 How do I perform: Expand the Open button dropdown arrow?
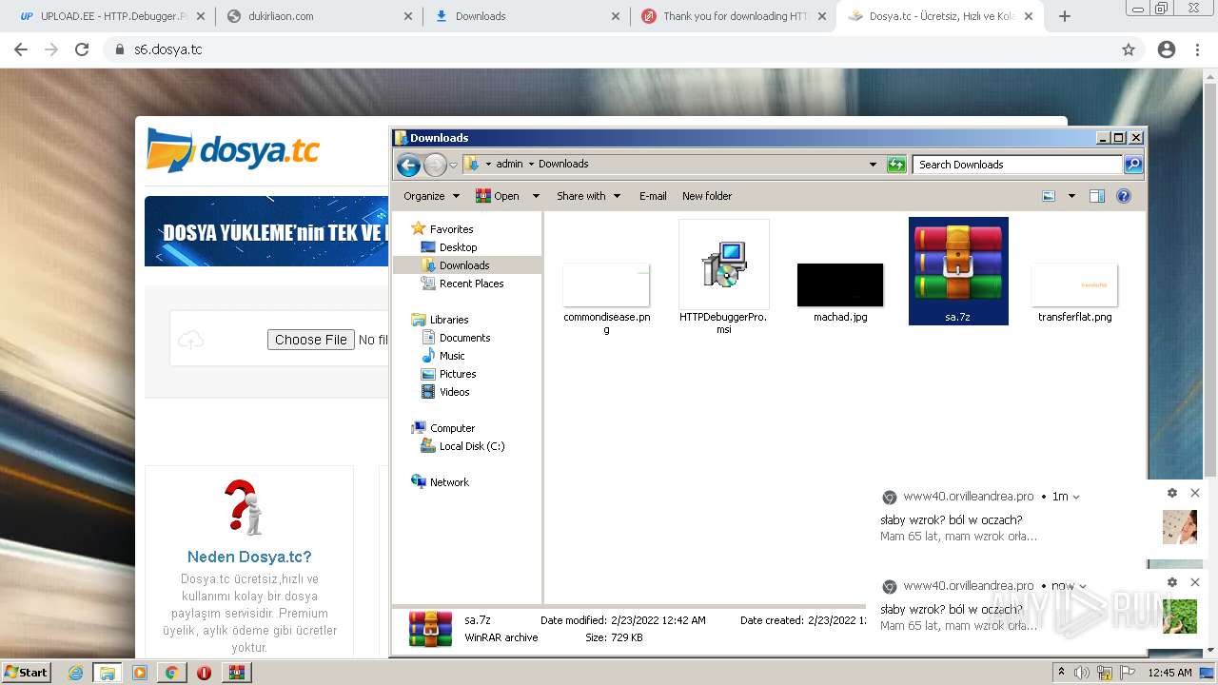(x=536, y=196)
